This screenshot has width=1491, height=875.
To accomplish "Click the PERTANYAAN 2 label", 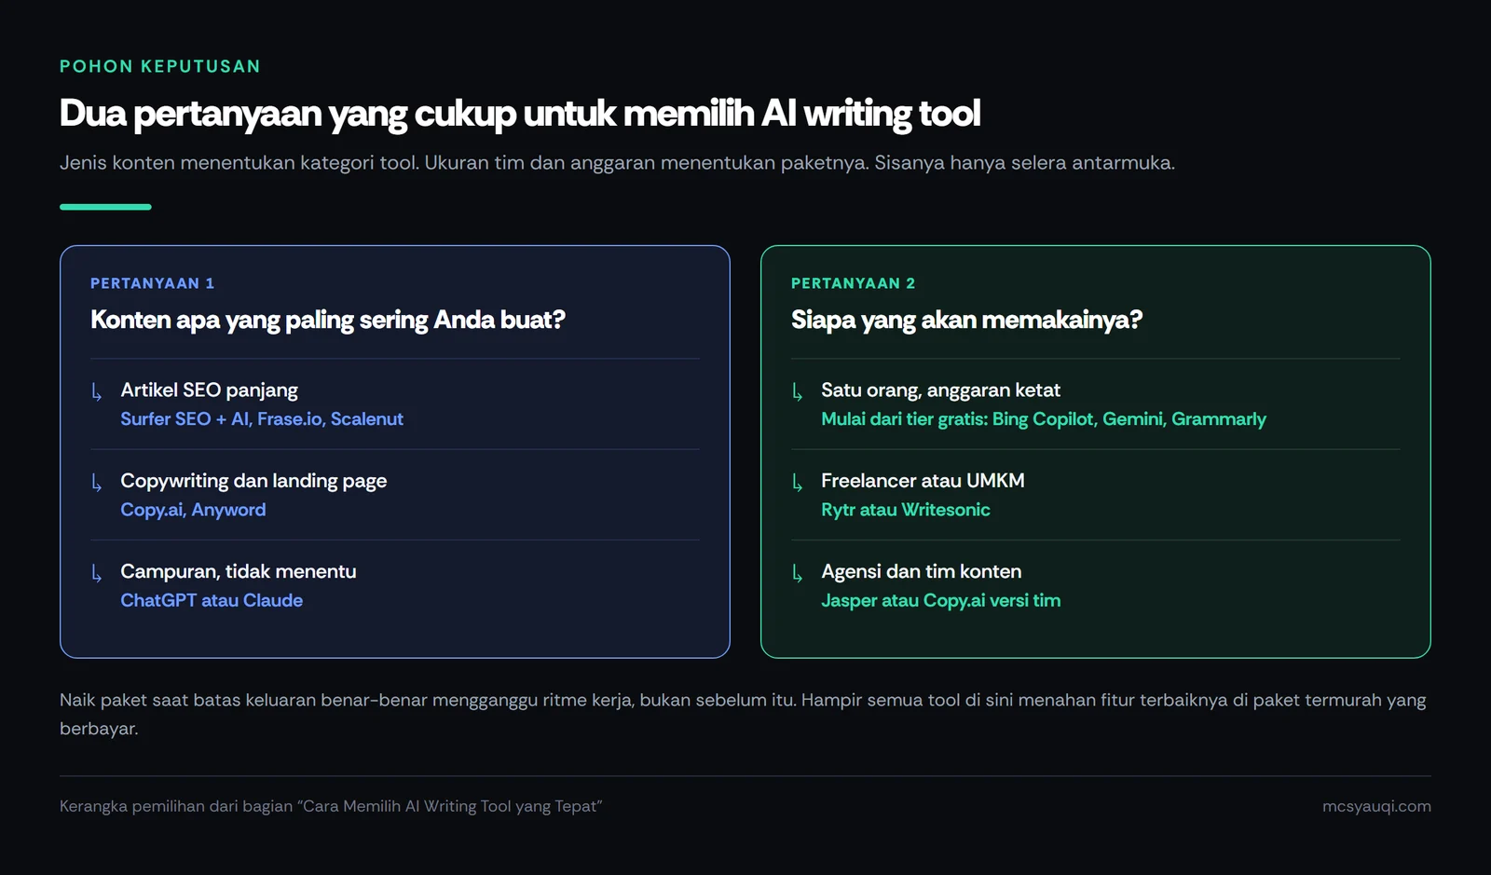I will [853, 283].
